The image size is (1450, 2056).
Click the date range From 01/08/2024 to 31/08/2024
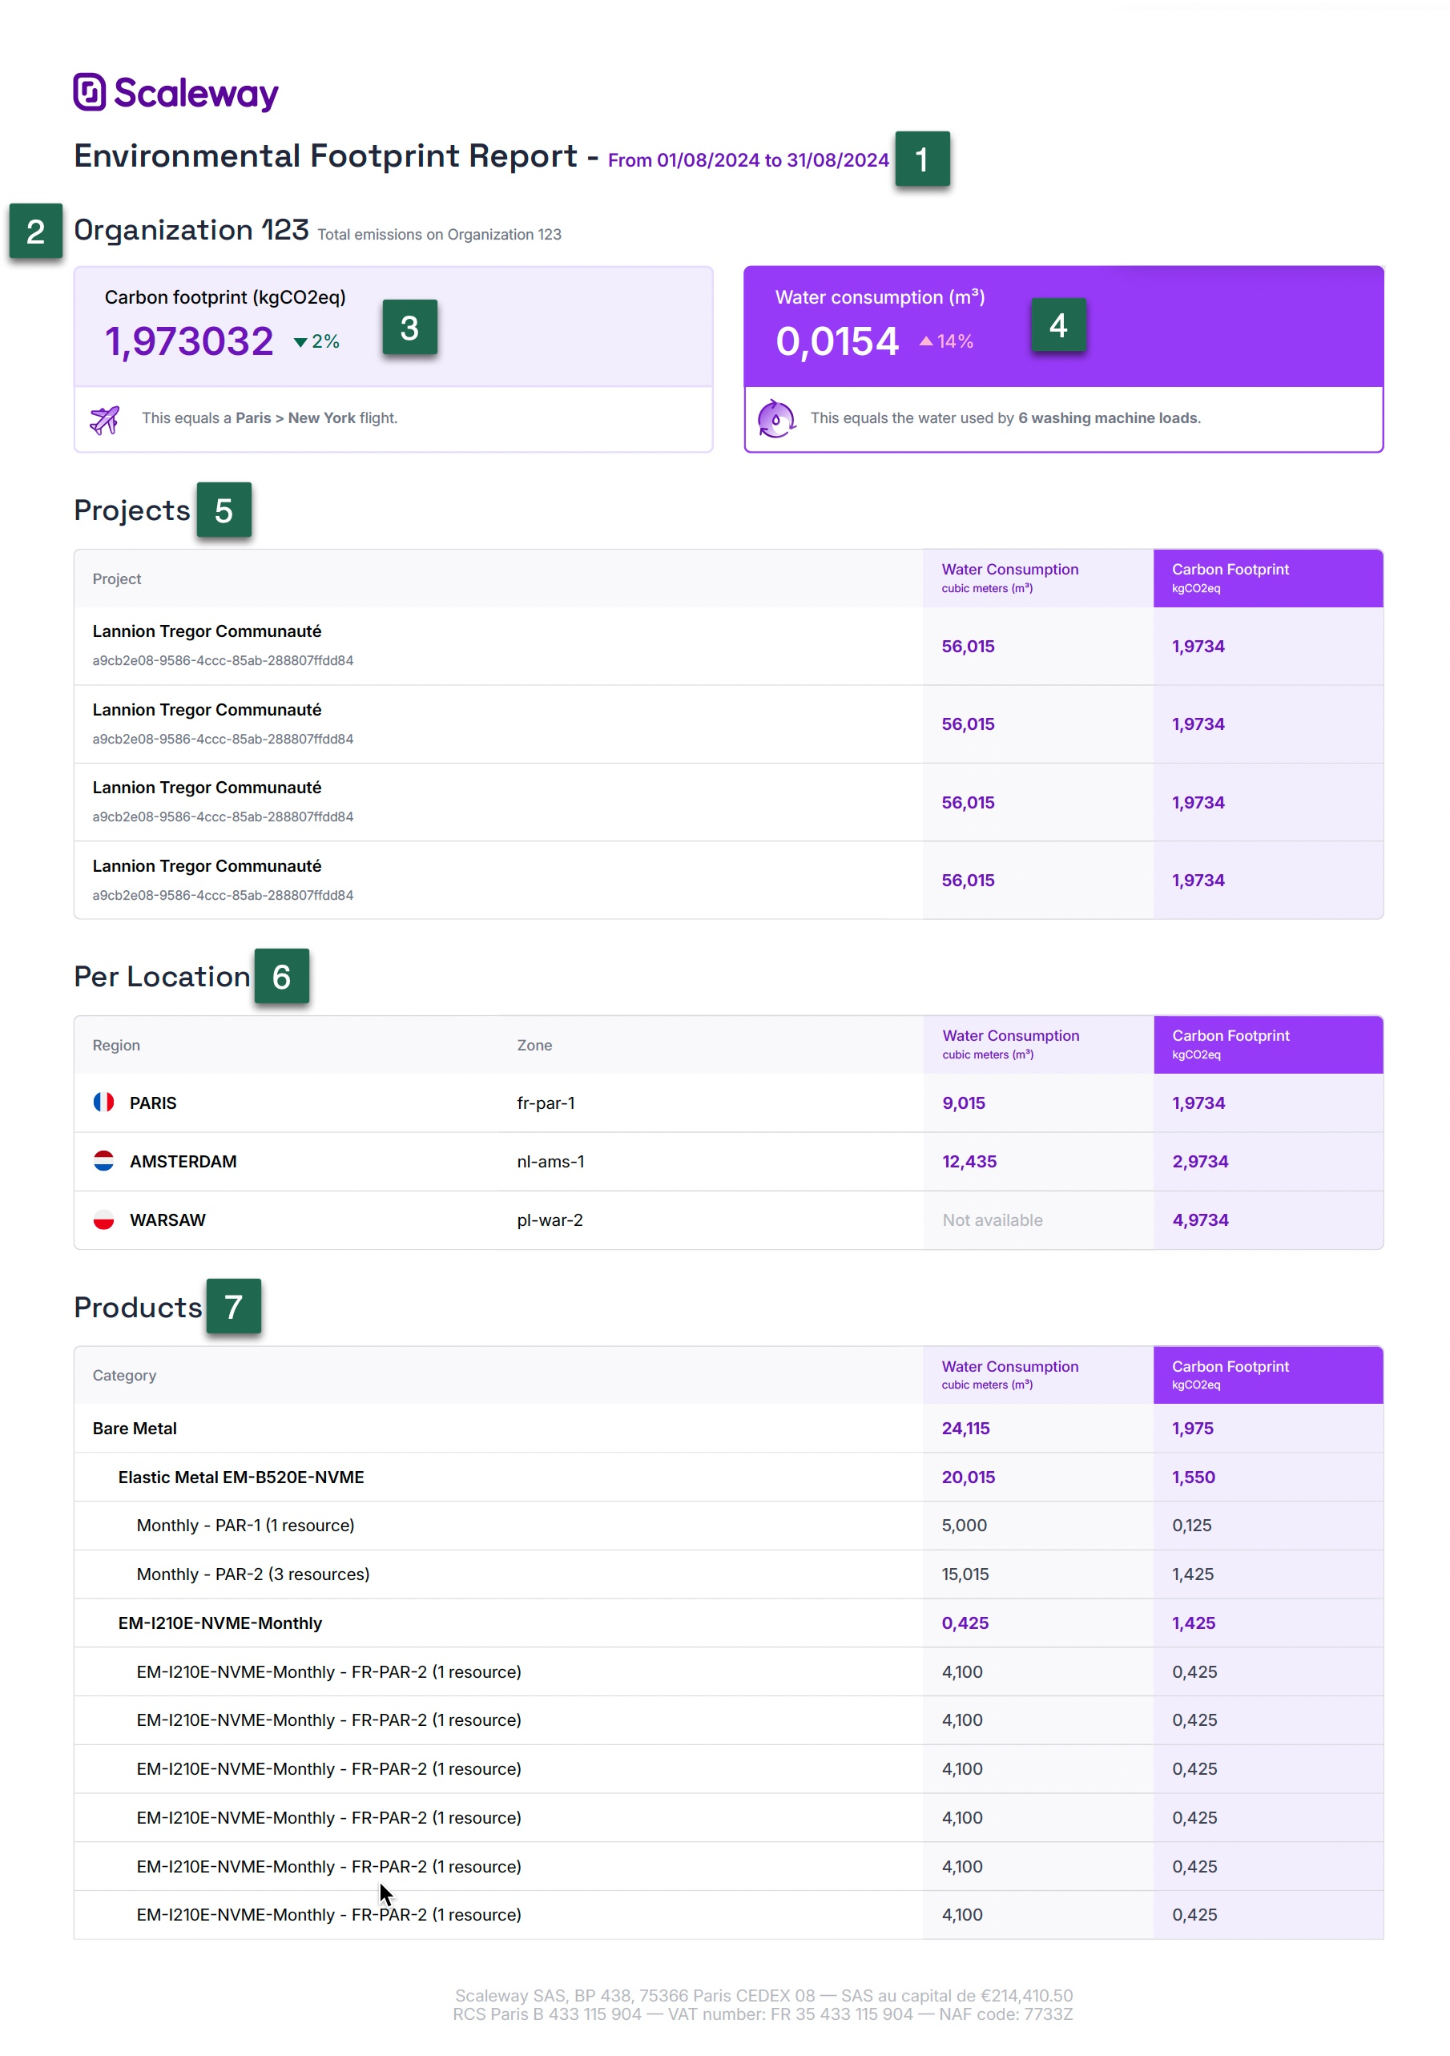(x=747, y=160)
